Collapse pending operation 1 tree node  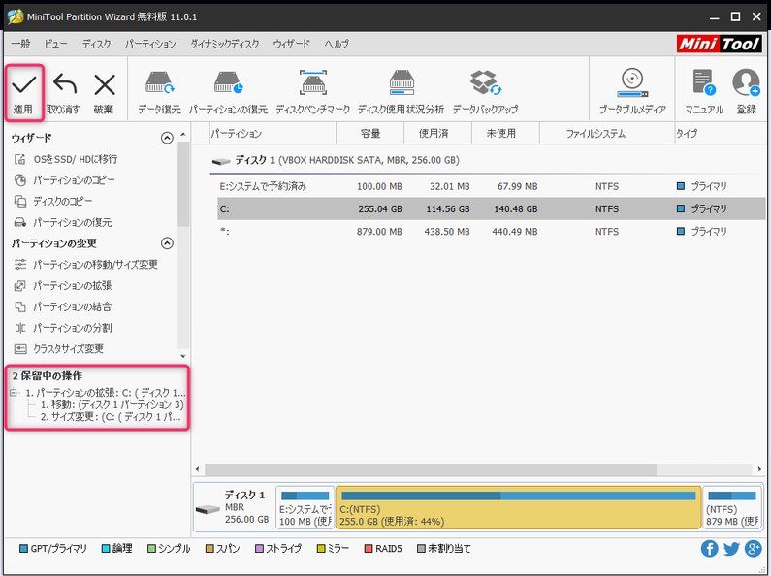[14, 392]
